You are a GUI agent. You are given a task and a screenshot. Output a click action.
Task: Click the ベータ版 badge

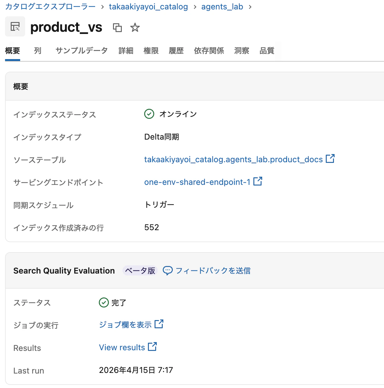pos(139,270)
